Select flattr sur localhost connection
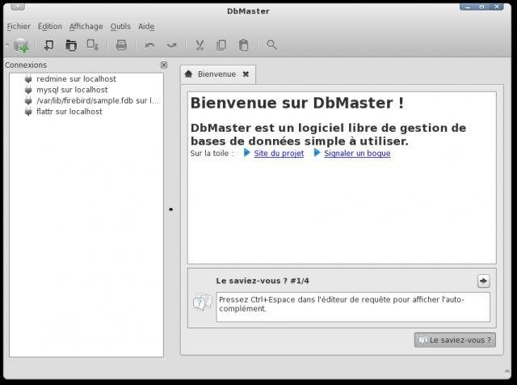Screen dimensions: 517x385 point(69,112)
